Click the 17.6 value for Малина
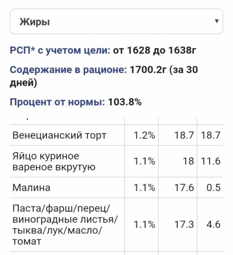The width and height of the screenshot is (233, 255). tap(184, 187)
